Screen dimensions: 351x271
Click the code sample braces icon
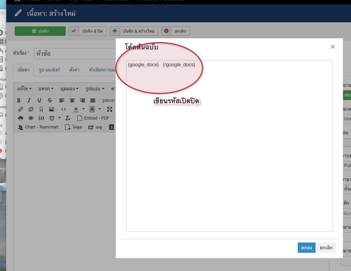(41, 118)
